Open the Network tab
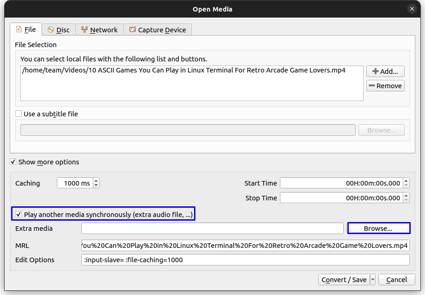 pyautogui.click(x=99, y=30)
